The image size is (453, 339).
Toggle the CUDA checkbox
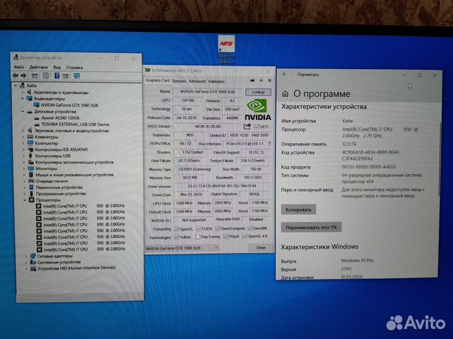pyautogui.click(x=198, y=229)
